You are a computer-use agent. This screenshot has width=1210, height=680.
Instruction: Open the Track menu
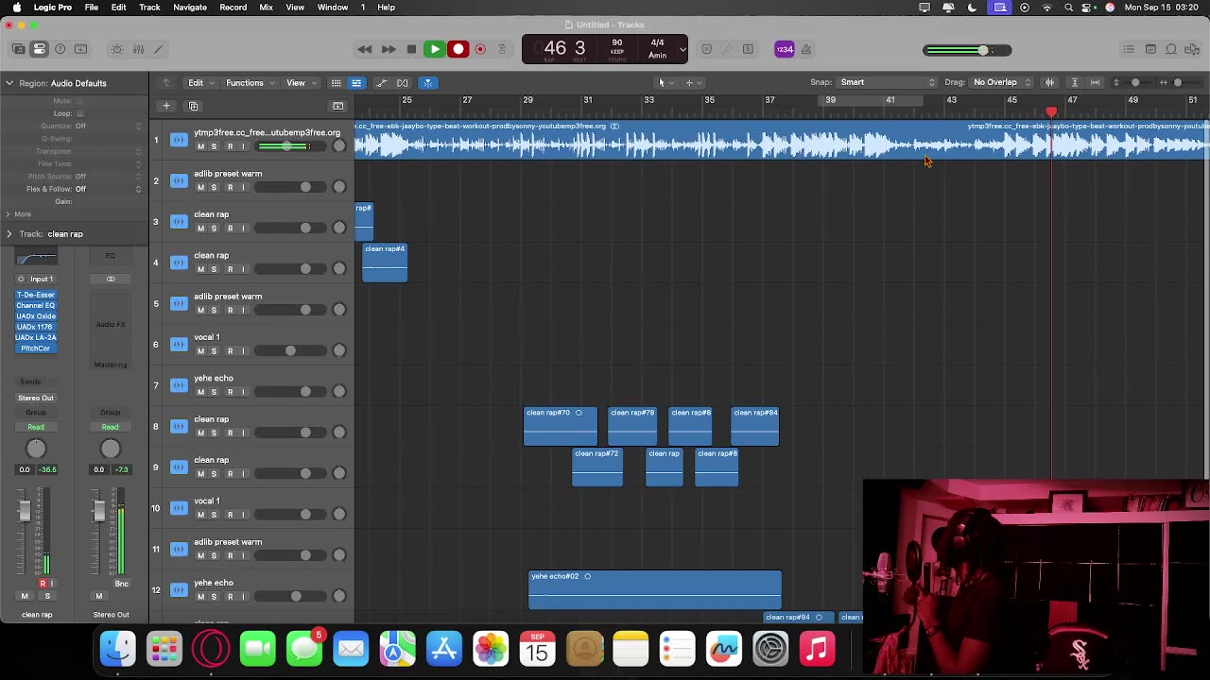[149, 8]
